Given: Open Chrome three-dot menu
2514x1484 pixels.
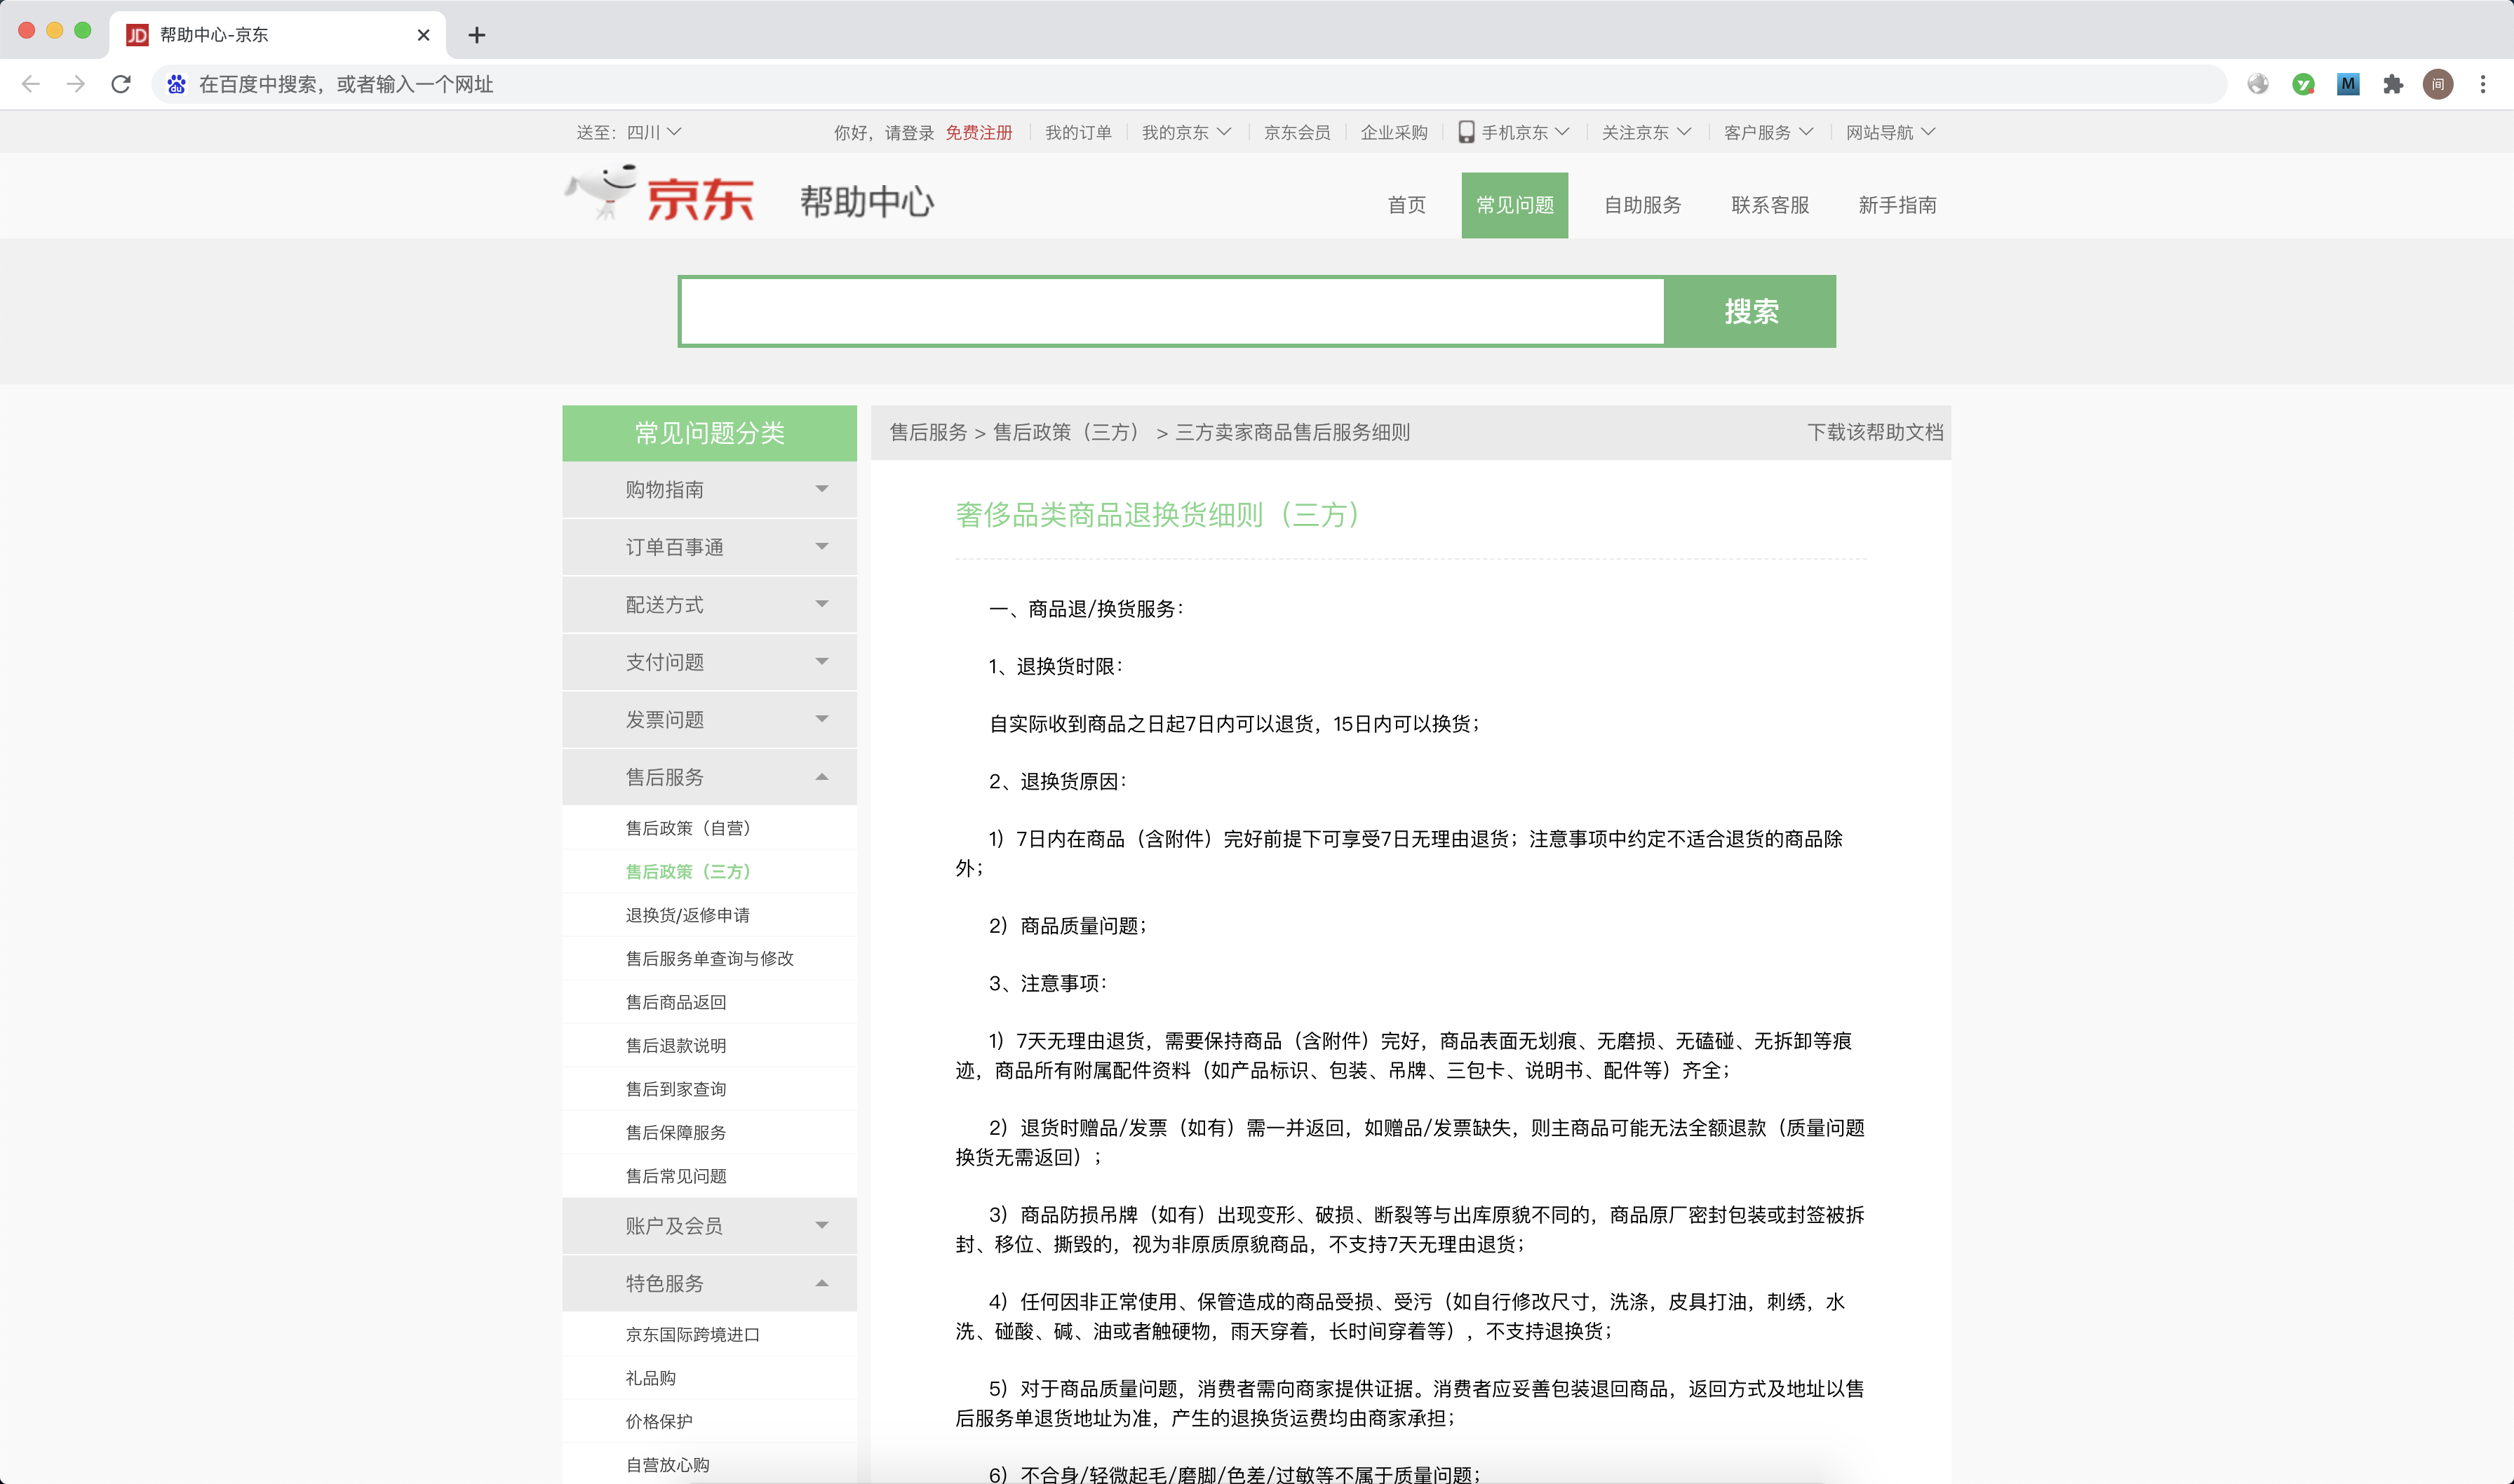Looking at the screenshot, I should (2483, 84).
